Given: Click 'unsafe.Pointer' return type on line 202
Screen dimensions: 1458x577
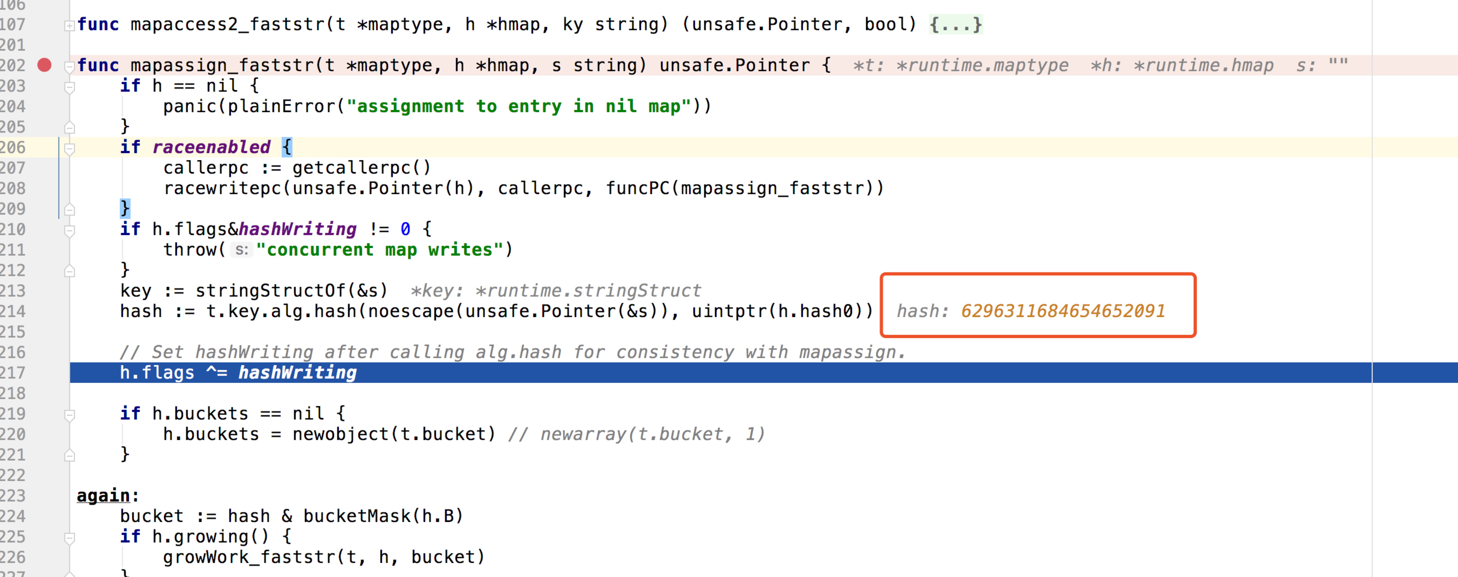Looking at the screenshot, I should pyautogui.click(x=735, y=66).
